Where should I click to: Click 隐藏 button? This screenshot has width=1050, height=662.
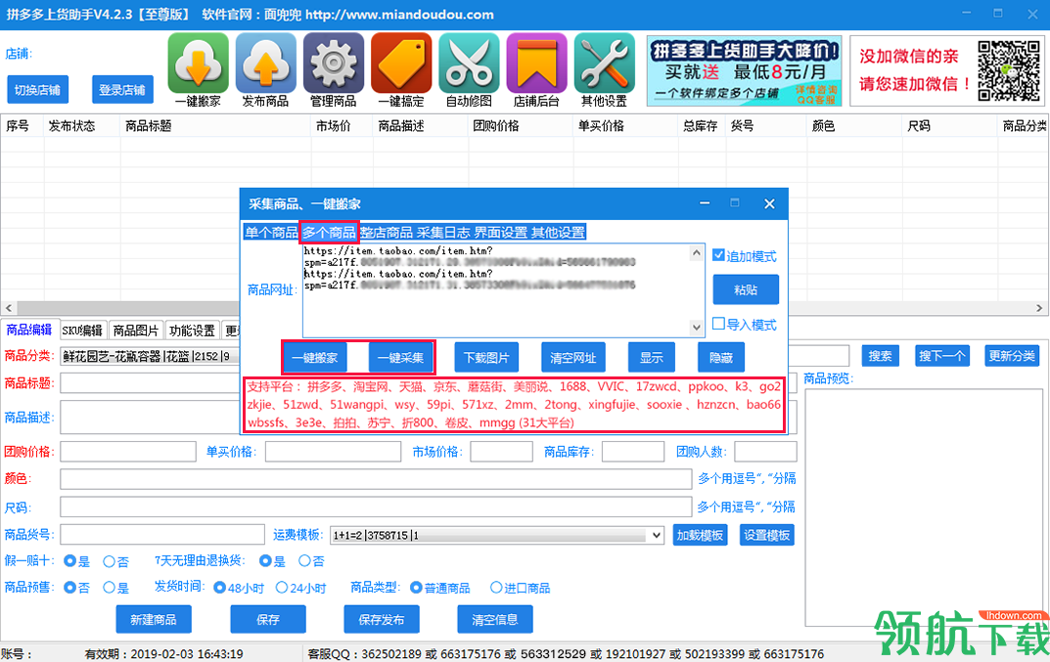720,358
